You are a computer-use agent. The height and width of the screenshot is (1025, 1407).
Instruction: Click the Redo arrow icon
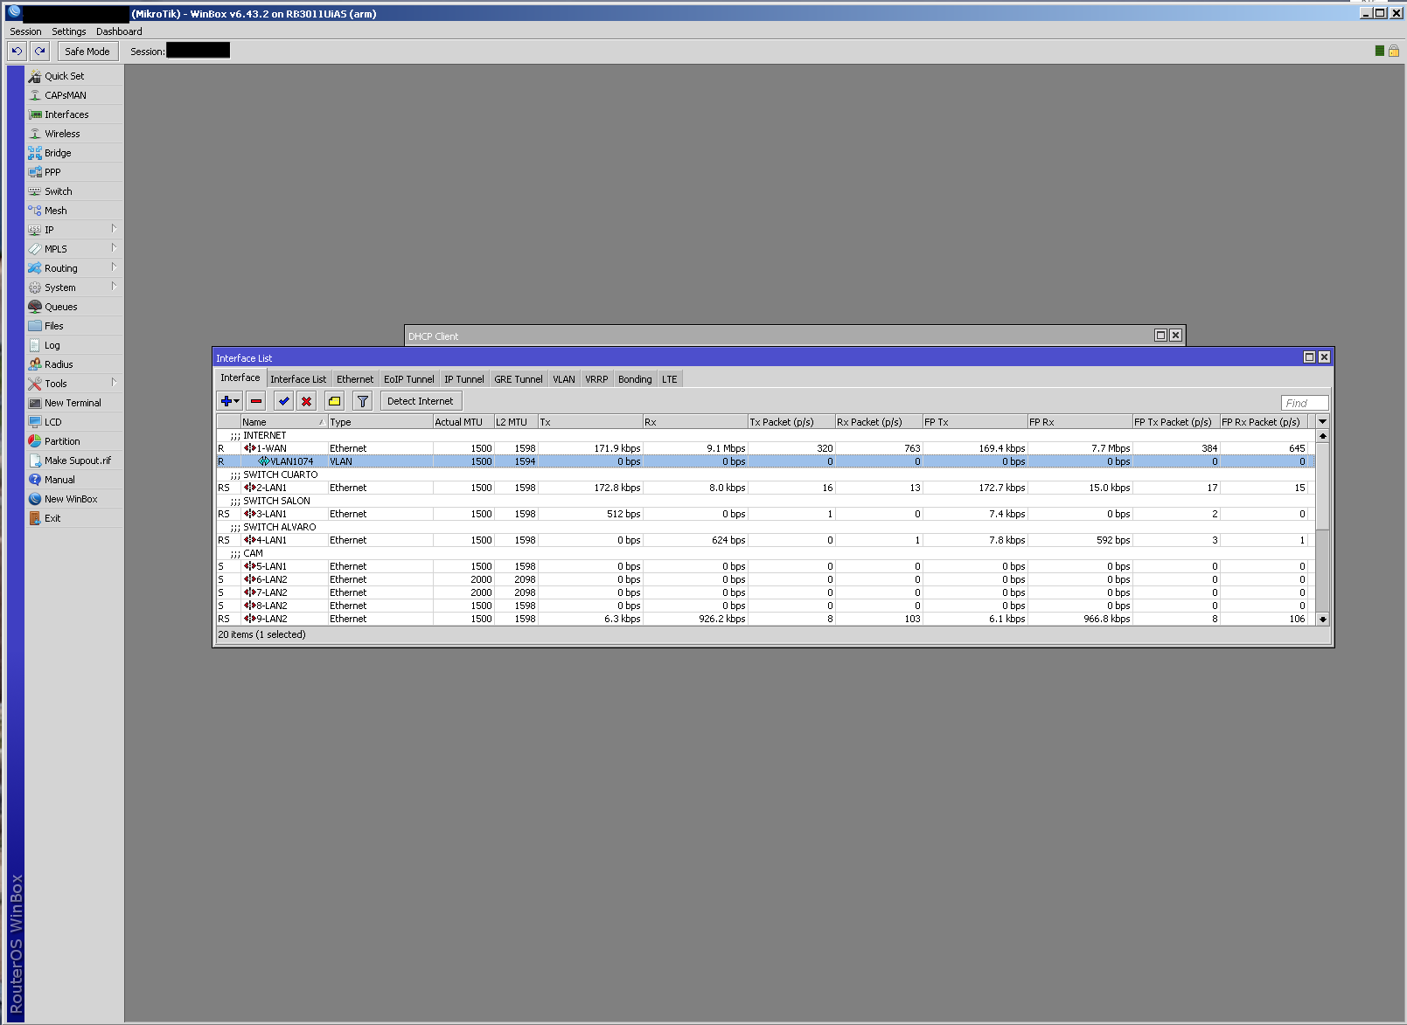tap(40, 52)
